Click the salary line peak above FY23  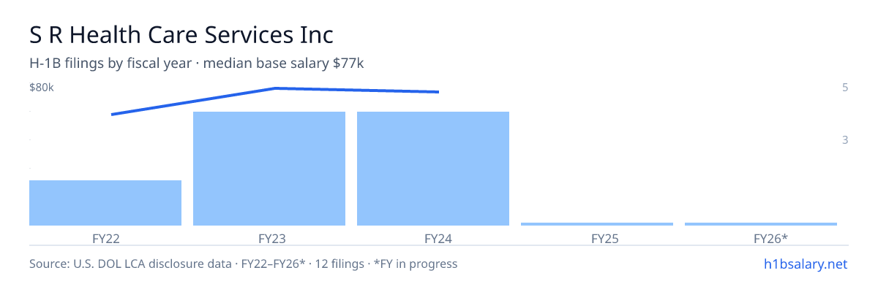(x=275, y=88)
